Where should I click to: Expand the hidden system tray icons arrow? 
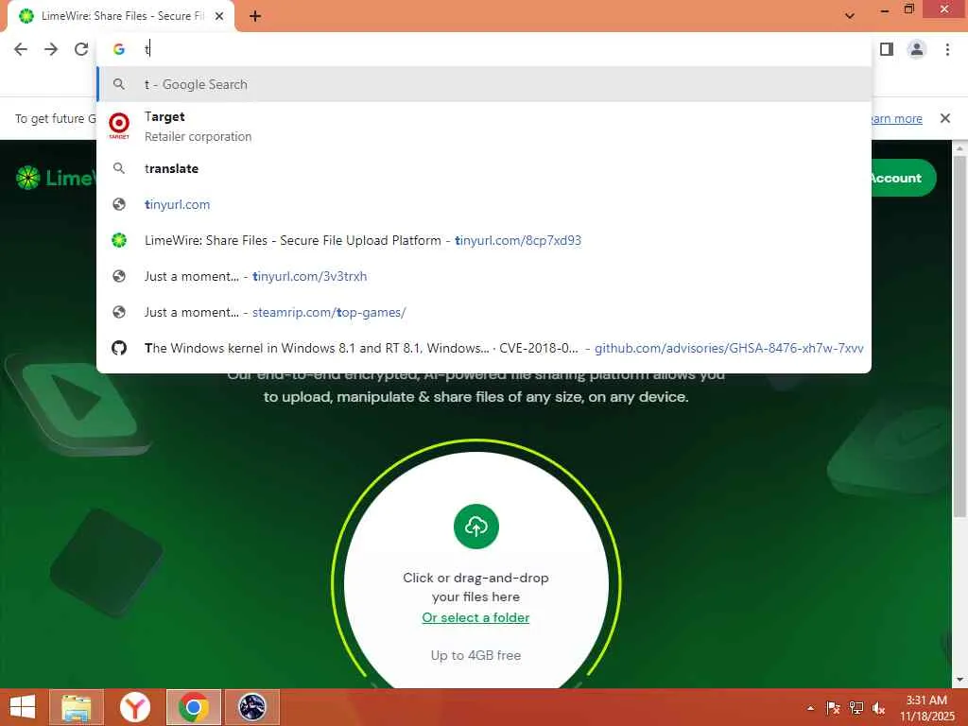(x=810, y=708)
